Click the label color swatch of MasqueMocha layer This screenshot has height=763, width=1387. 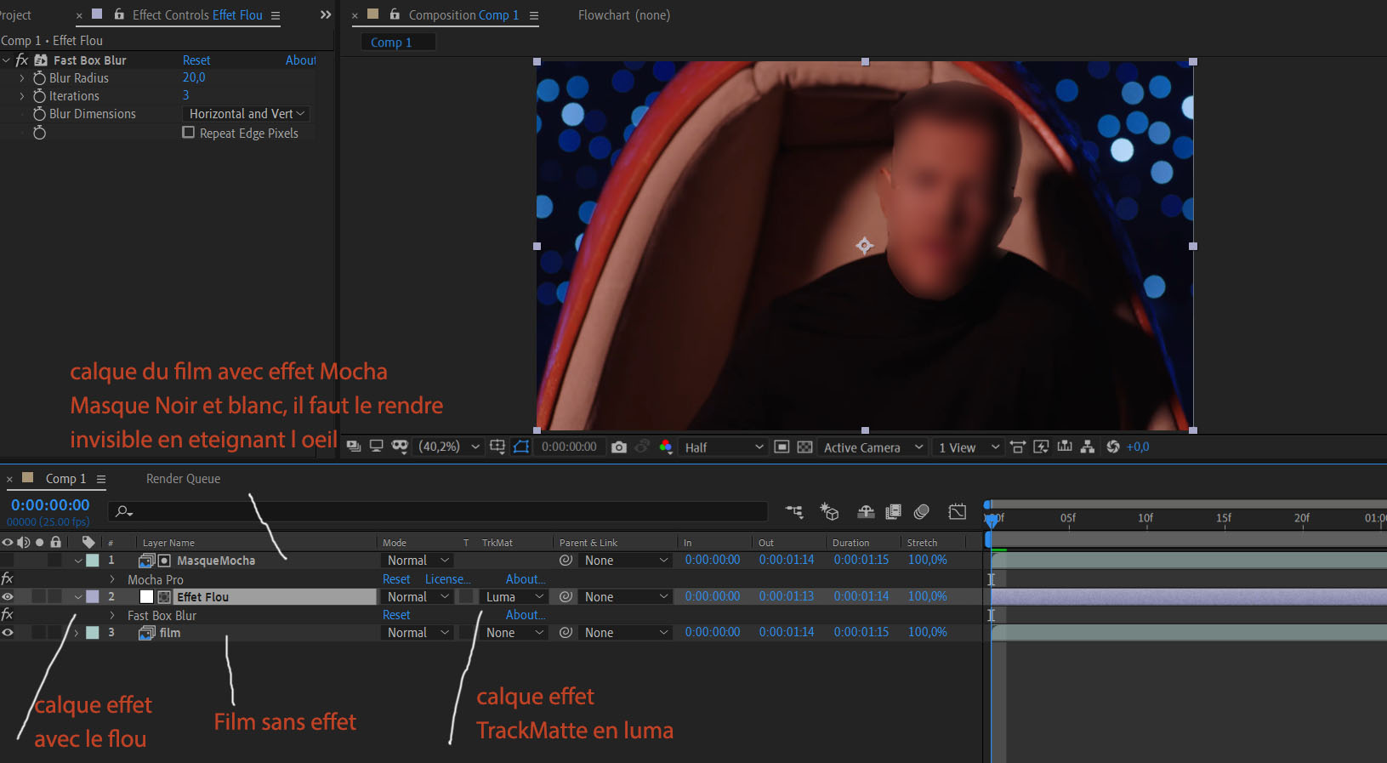pyautogui.click(x=93, y=561)
